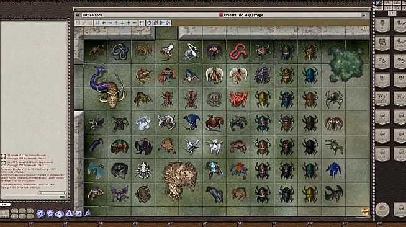Switch chat mode via the OOC label
This screenshot has height=227, width=406.
point(62,197)
